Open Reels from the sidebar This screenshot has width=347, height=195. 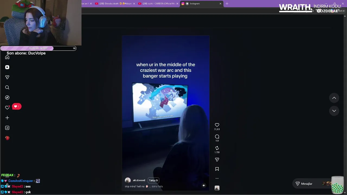[7, 67]
